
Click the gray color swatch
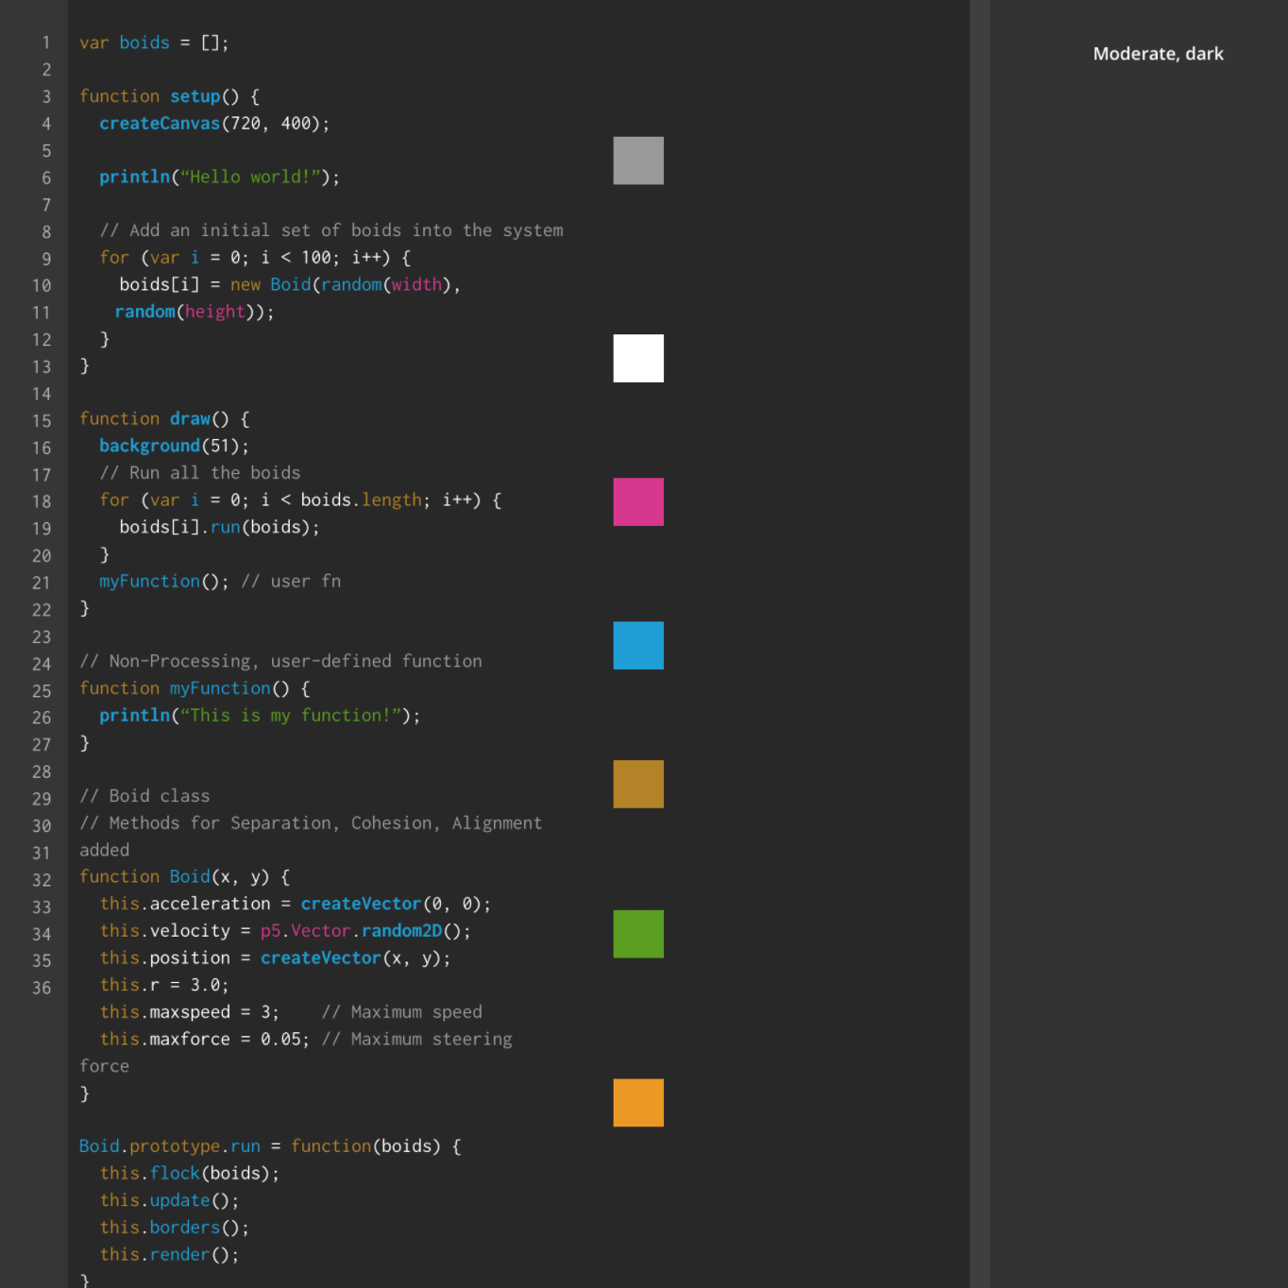point(638,161)
